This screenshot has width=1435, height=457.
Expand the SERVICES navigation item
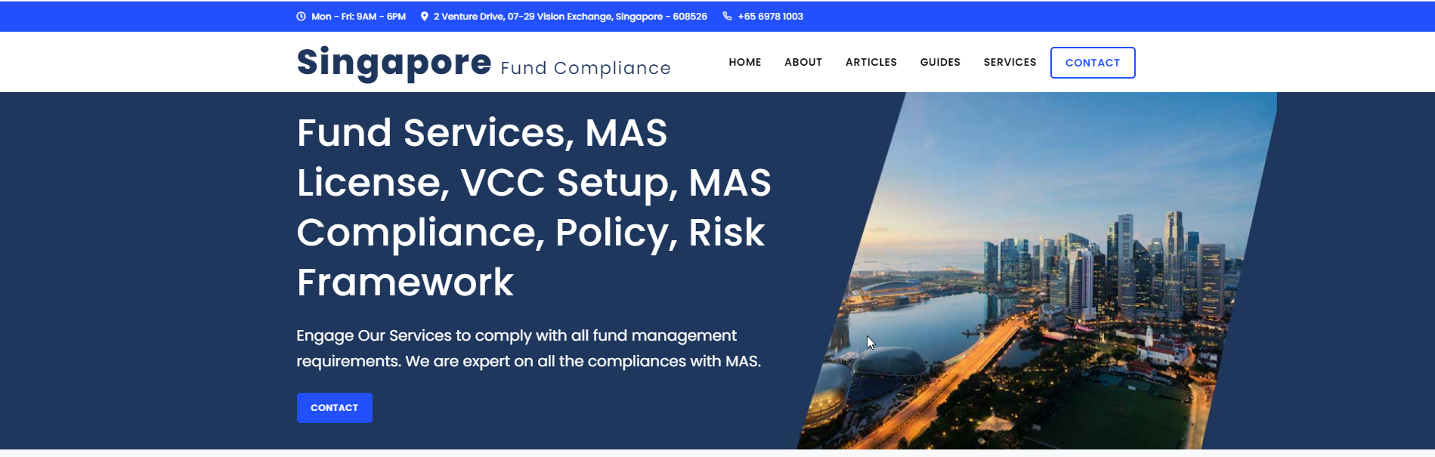tap(1010, 62)
